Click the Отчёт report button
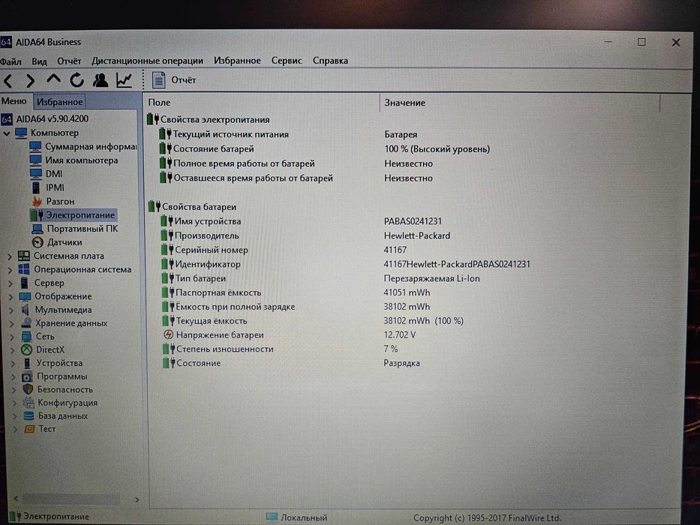The image size is (700, 525). [x=174, y=80]
